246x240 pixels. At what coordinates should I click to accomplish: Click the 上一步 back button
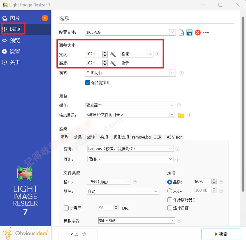(x=78, y=234)
